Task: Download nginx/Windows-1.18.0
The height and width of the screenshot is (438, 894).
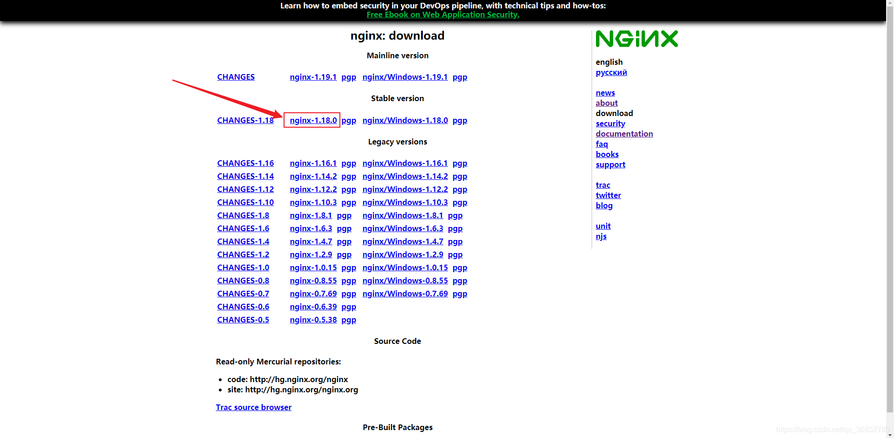Action: [405, 120]
